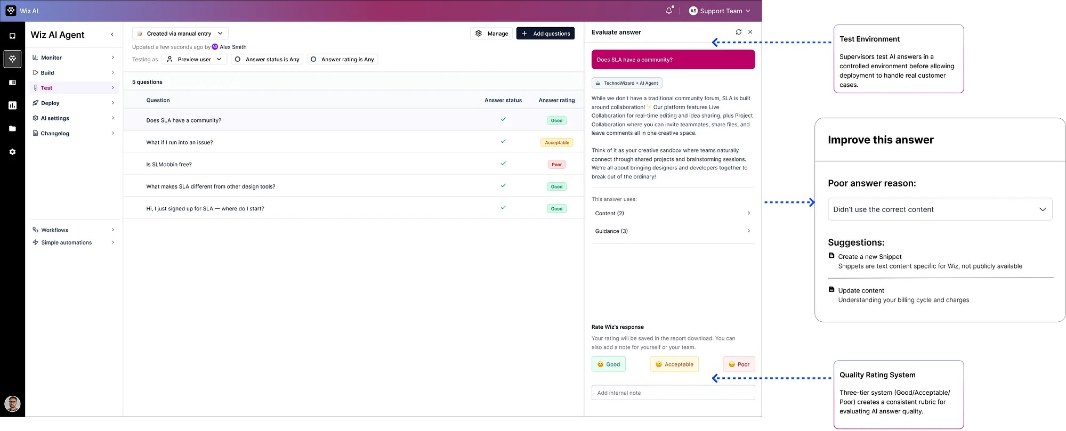
Task: Click the '5 questions' count label
Action: pyautogui.click(x=147, y=82)
